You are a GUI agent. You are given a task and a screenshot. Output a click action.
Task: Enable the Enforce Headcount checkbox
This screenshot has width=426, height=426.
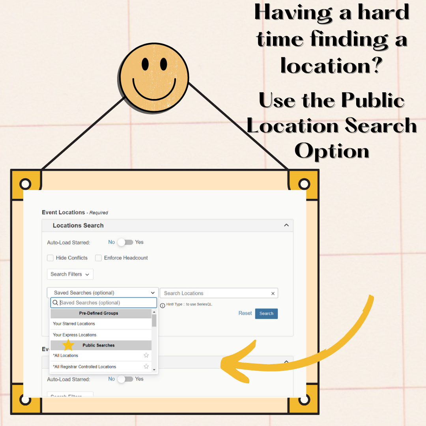[x=99, y=258]
